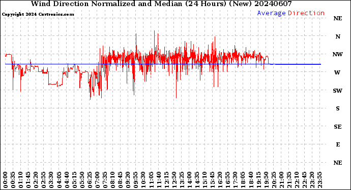Click the 07:00 time axis label
The image size is (351, 190).
tap(97, 180)
